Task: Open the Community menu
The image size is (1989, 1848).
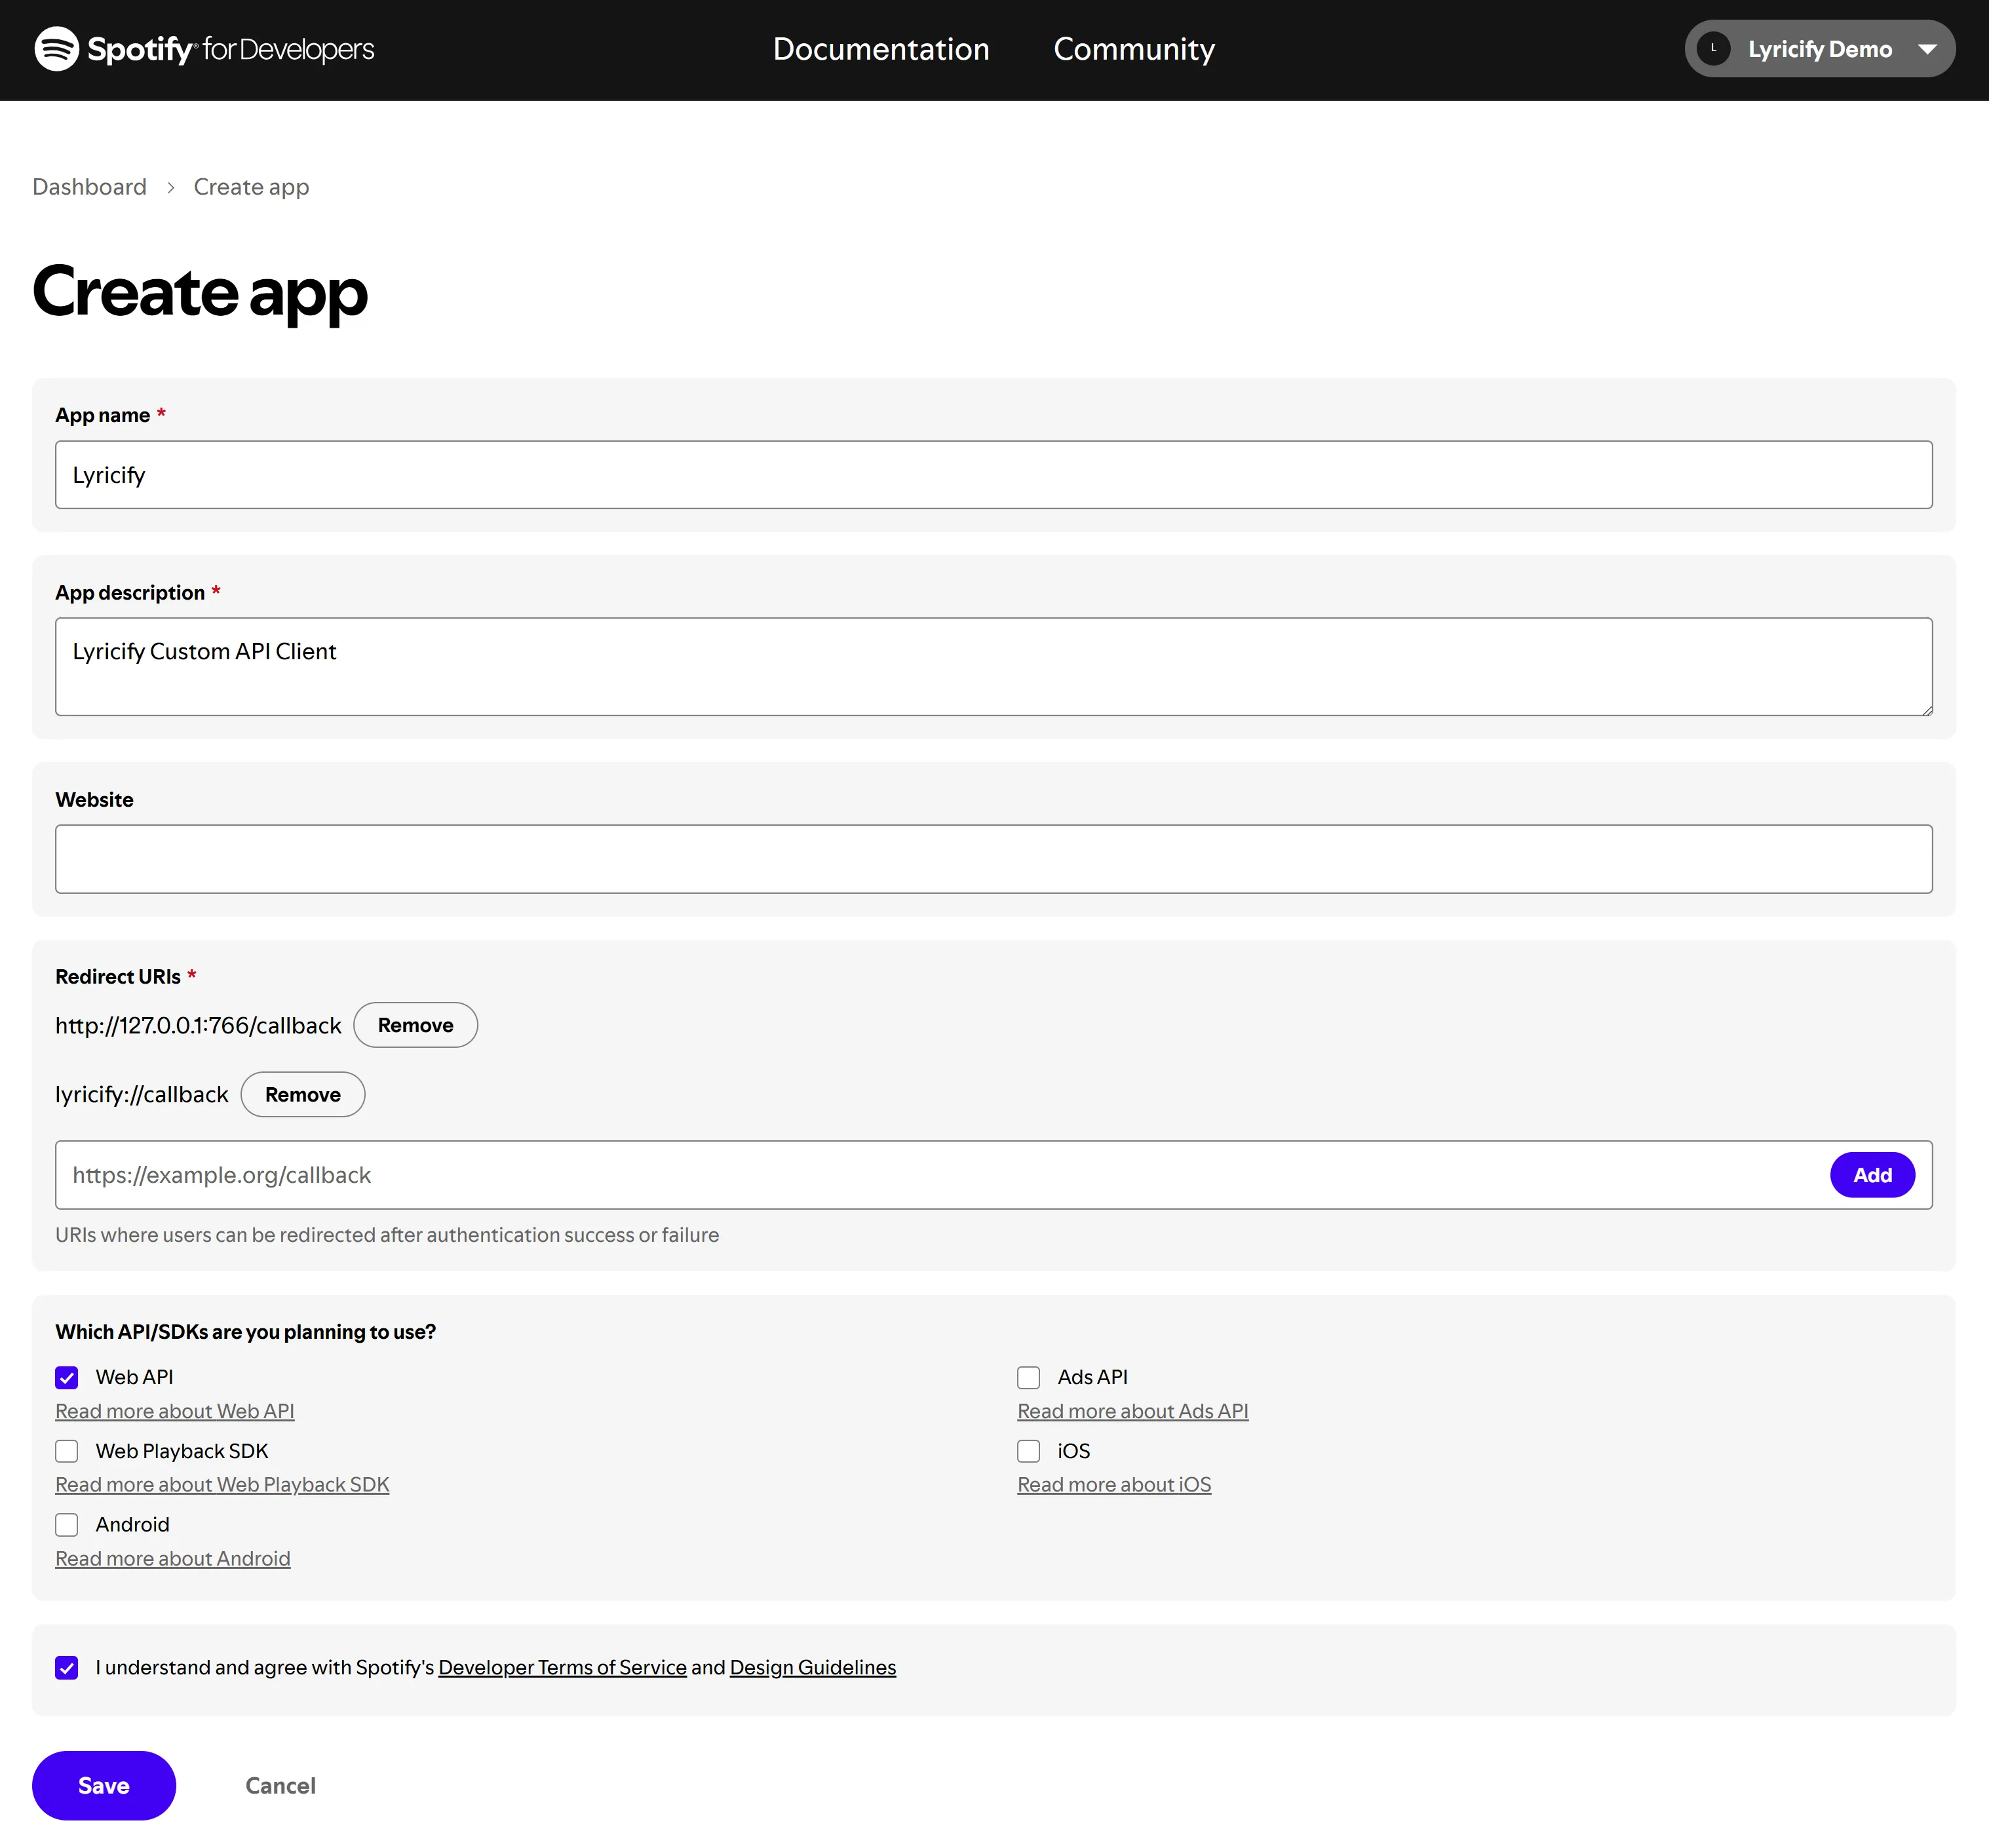Action: [x=1133, y=49]
